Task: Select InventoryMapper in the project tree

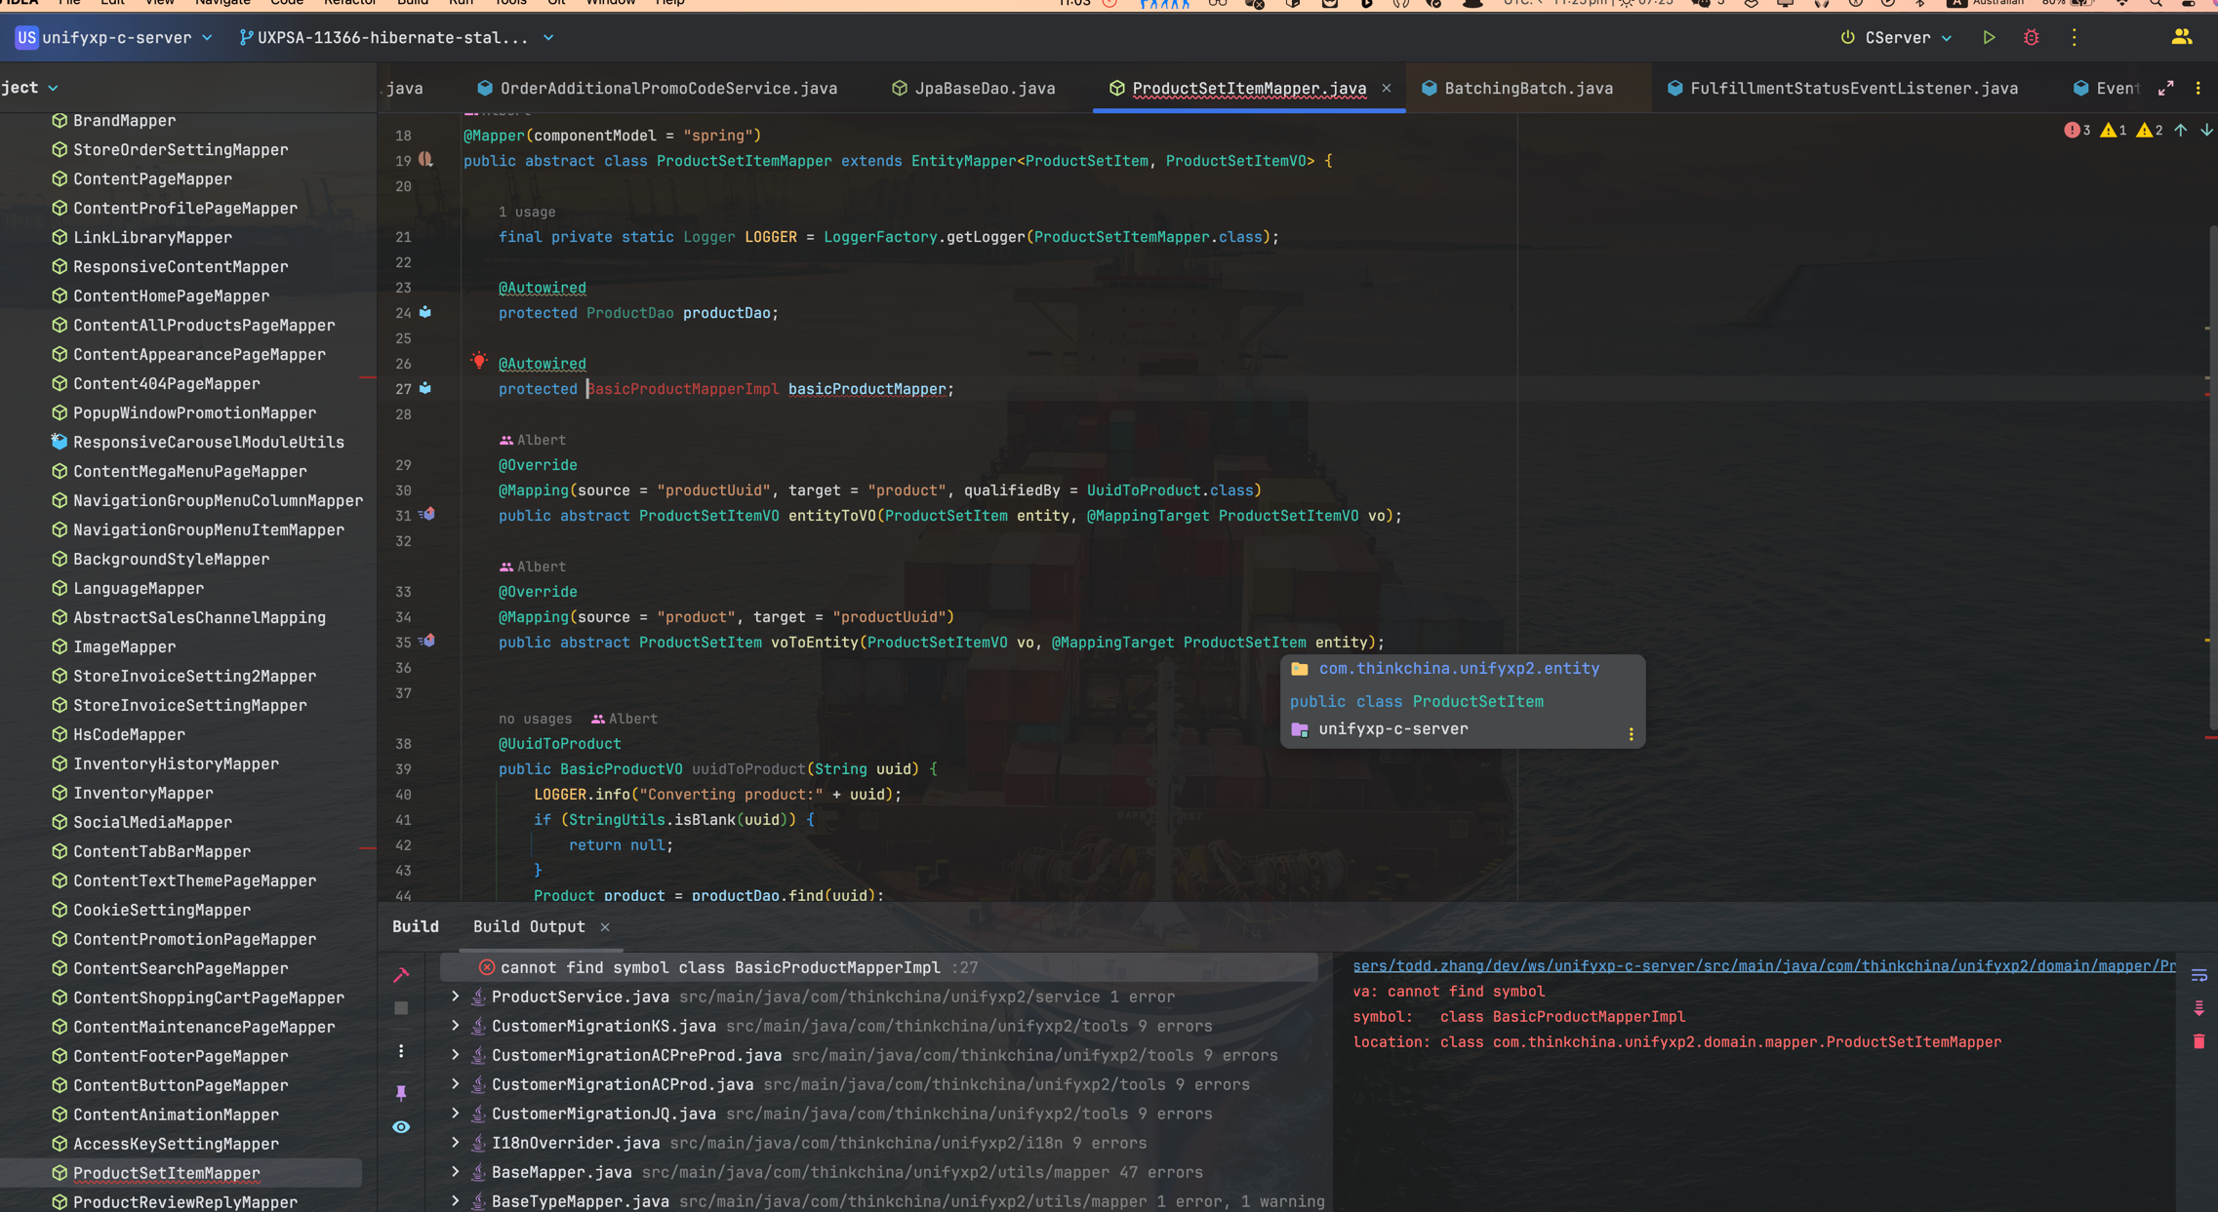Action: 142,793
